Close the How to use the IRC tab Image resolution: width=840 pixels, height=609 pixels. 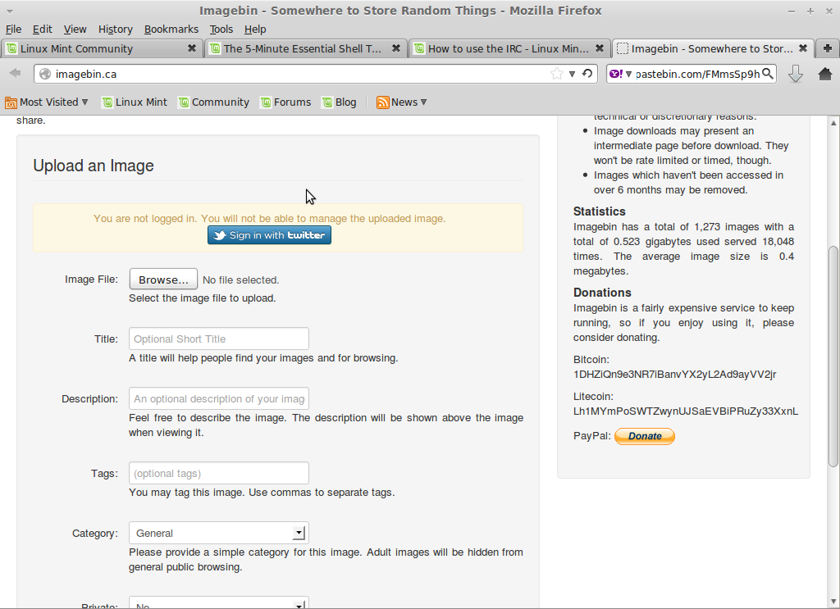600,48
